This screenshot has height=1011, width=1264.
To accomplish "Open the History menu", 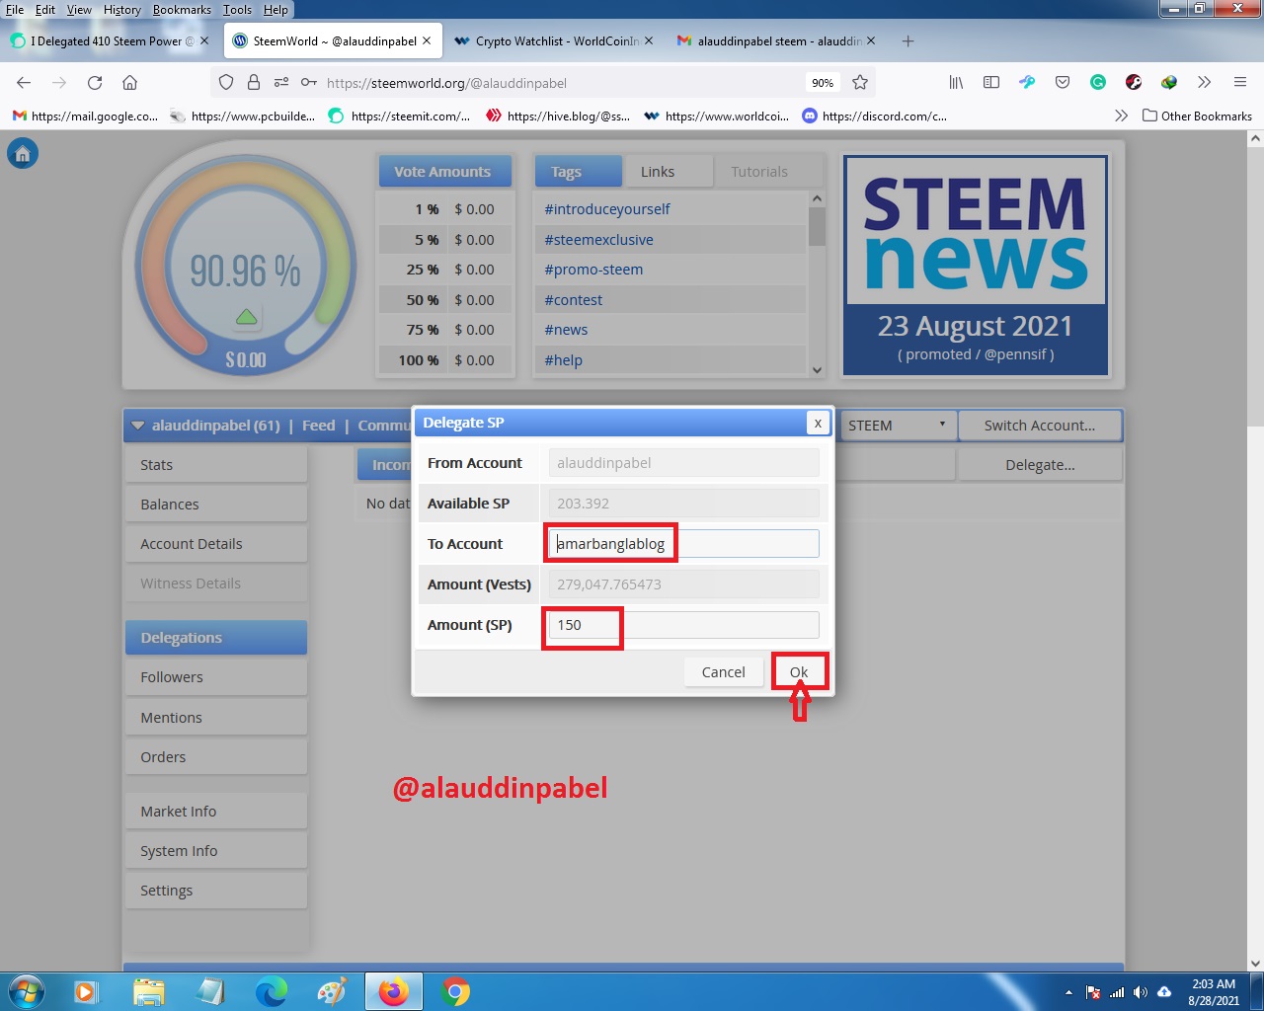I will click(x=122, y=10).
